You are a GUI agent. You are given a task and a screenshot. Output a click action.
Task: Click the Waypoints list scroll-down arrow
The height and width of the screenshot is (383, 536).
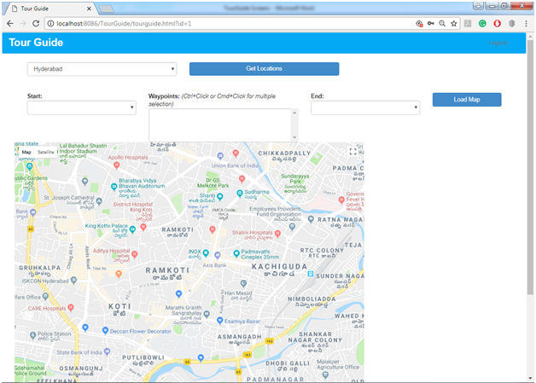tap(294, 137)
